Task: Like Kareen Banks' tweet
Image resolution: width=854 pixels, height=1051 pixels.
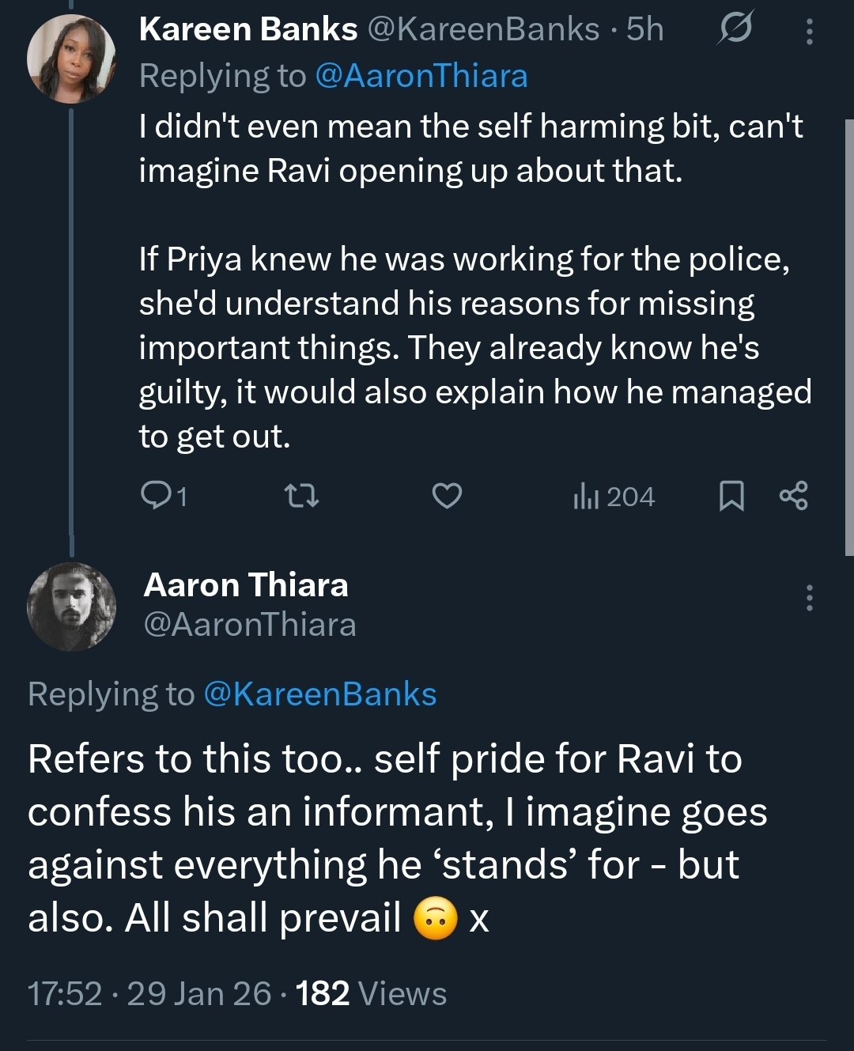Action: 447,496
